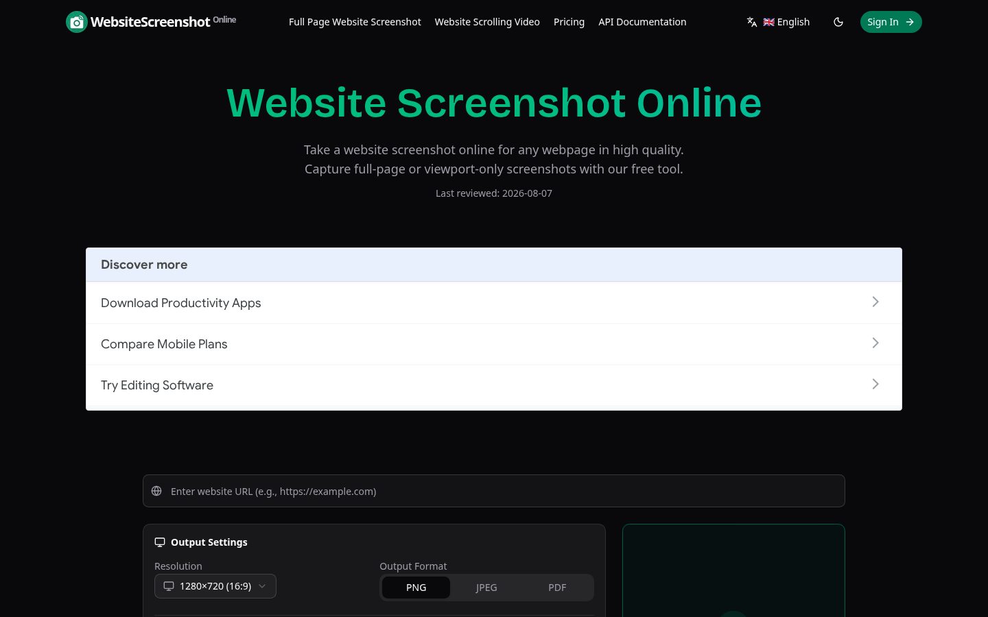Click the arrow in Sign In button

coord(910,22)
